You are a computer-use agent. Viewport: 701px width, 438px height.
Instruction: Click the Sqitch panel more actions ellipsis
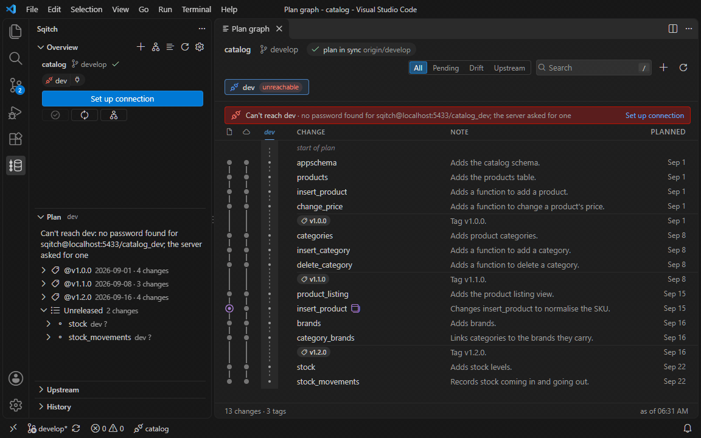[201, 29]
